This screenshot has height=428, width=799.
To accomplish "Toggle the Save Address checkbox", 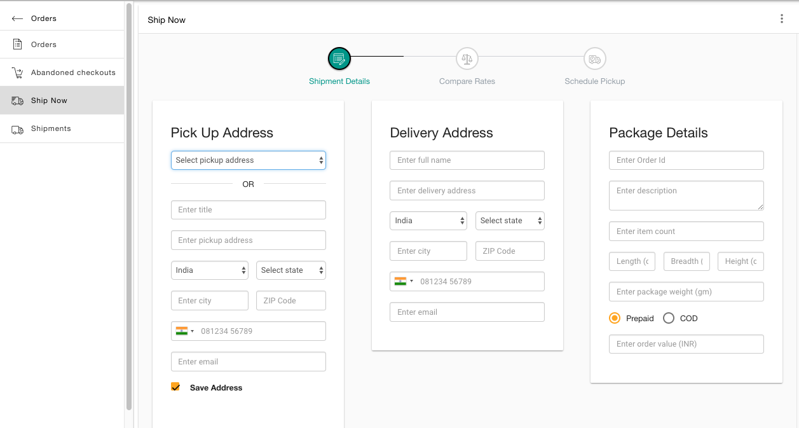I will (175, 387).
